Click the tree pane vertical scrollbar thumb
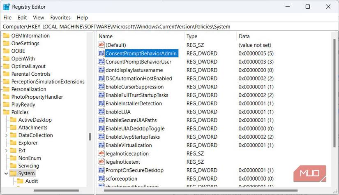Image resolution: width=339 pixels, height=195 pixels. coord(90,137)
